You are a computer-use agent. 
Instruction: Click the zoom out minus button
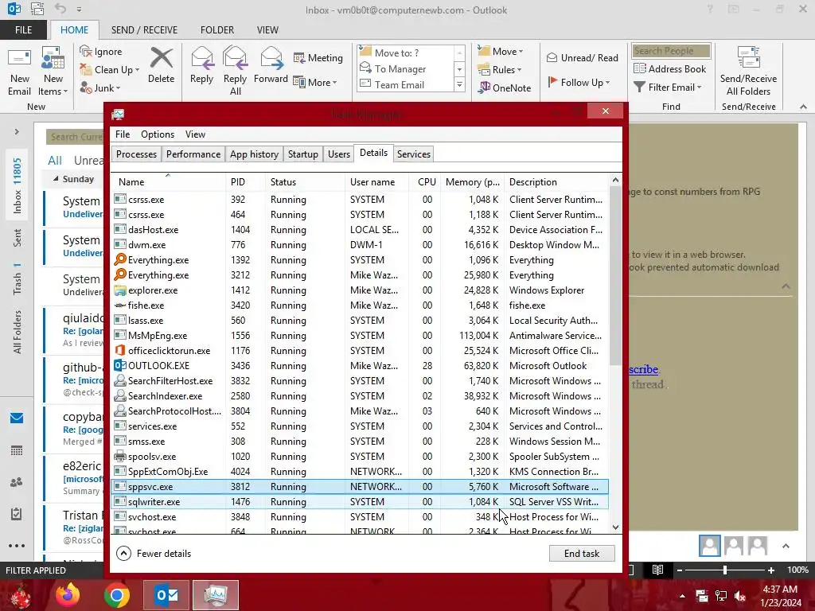tap(680, 570)
